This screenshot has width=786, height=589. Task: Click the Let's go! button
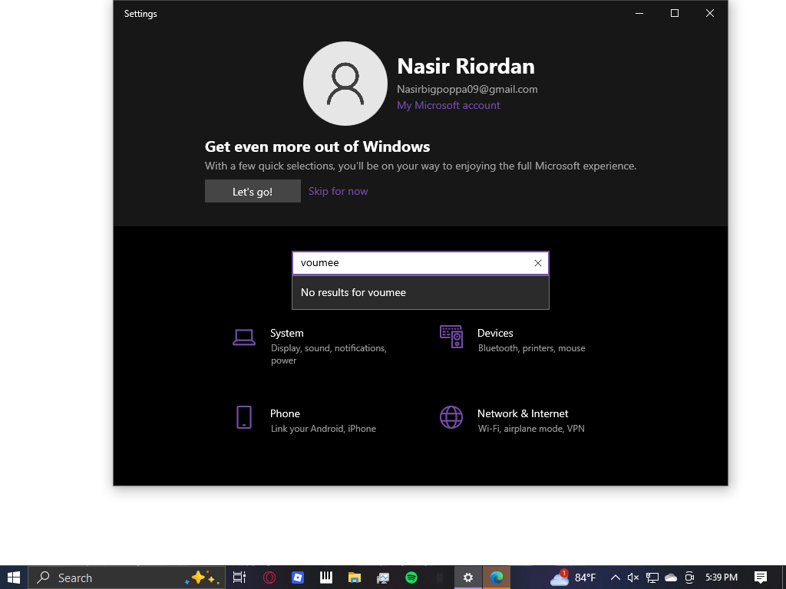(x=253, y=191)
